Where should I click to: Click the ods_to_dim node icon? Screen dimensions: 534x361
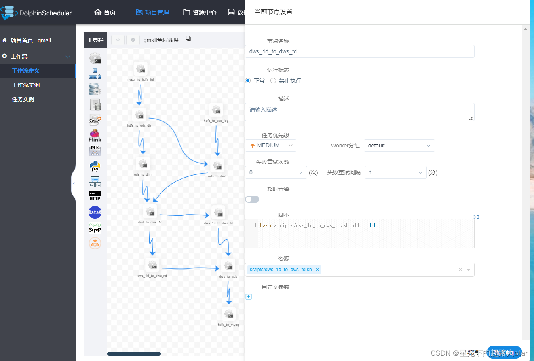(x=143, y=164)
